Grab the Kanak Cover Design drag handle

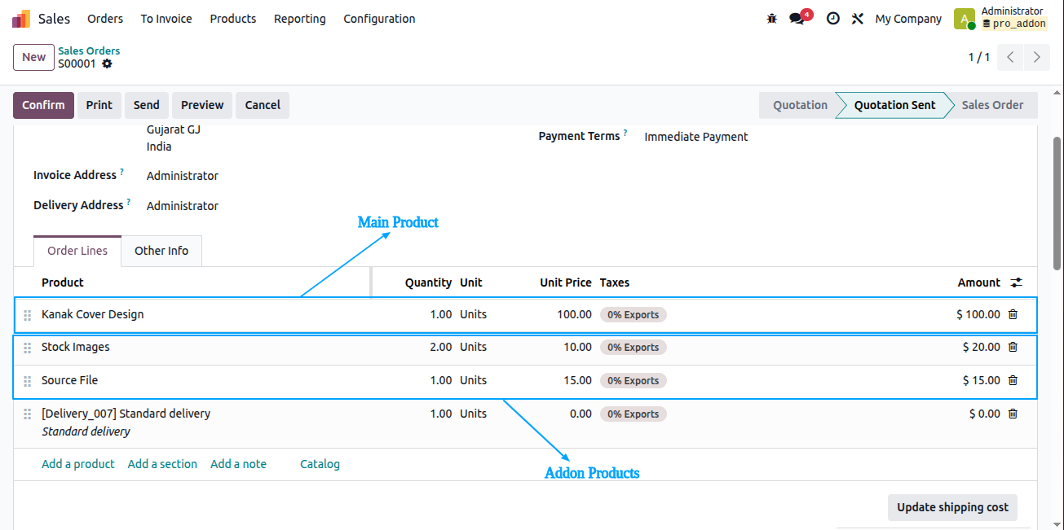coord(27,315)
